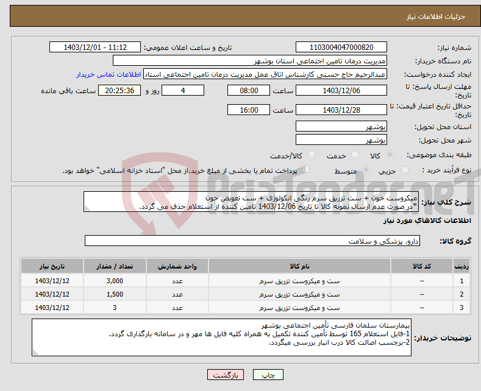Select کالا radio button
The height and width of the screenshot is (391, 481).
pos(390,155)
